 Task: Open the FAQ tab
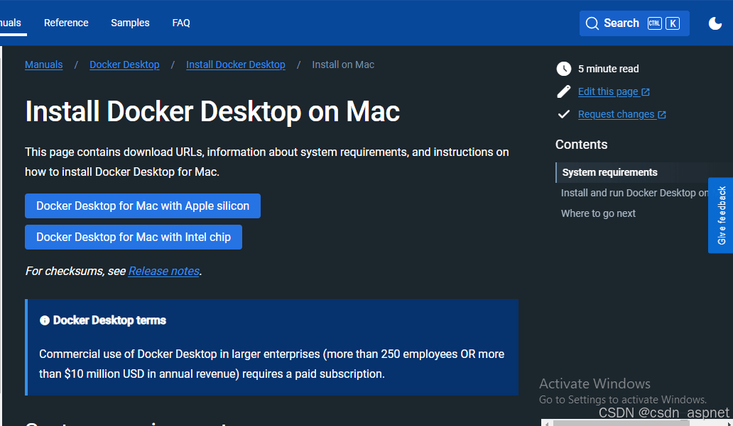pyautogui.click(x=181, y=23)
